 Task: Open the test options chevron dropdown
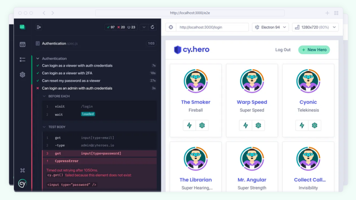[x=144, y=27]
